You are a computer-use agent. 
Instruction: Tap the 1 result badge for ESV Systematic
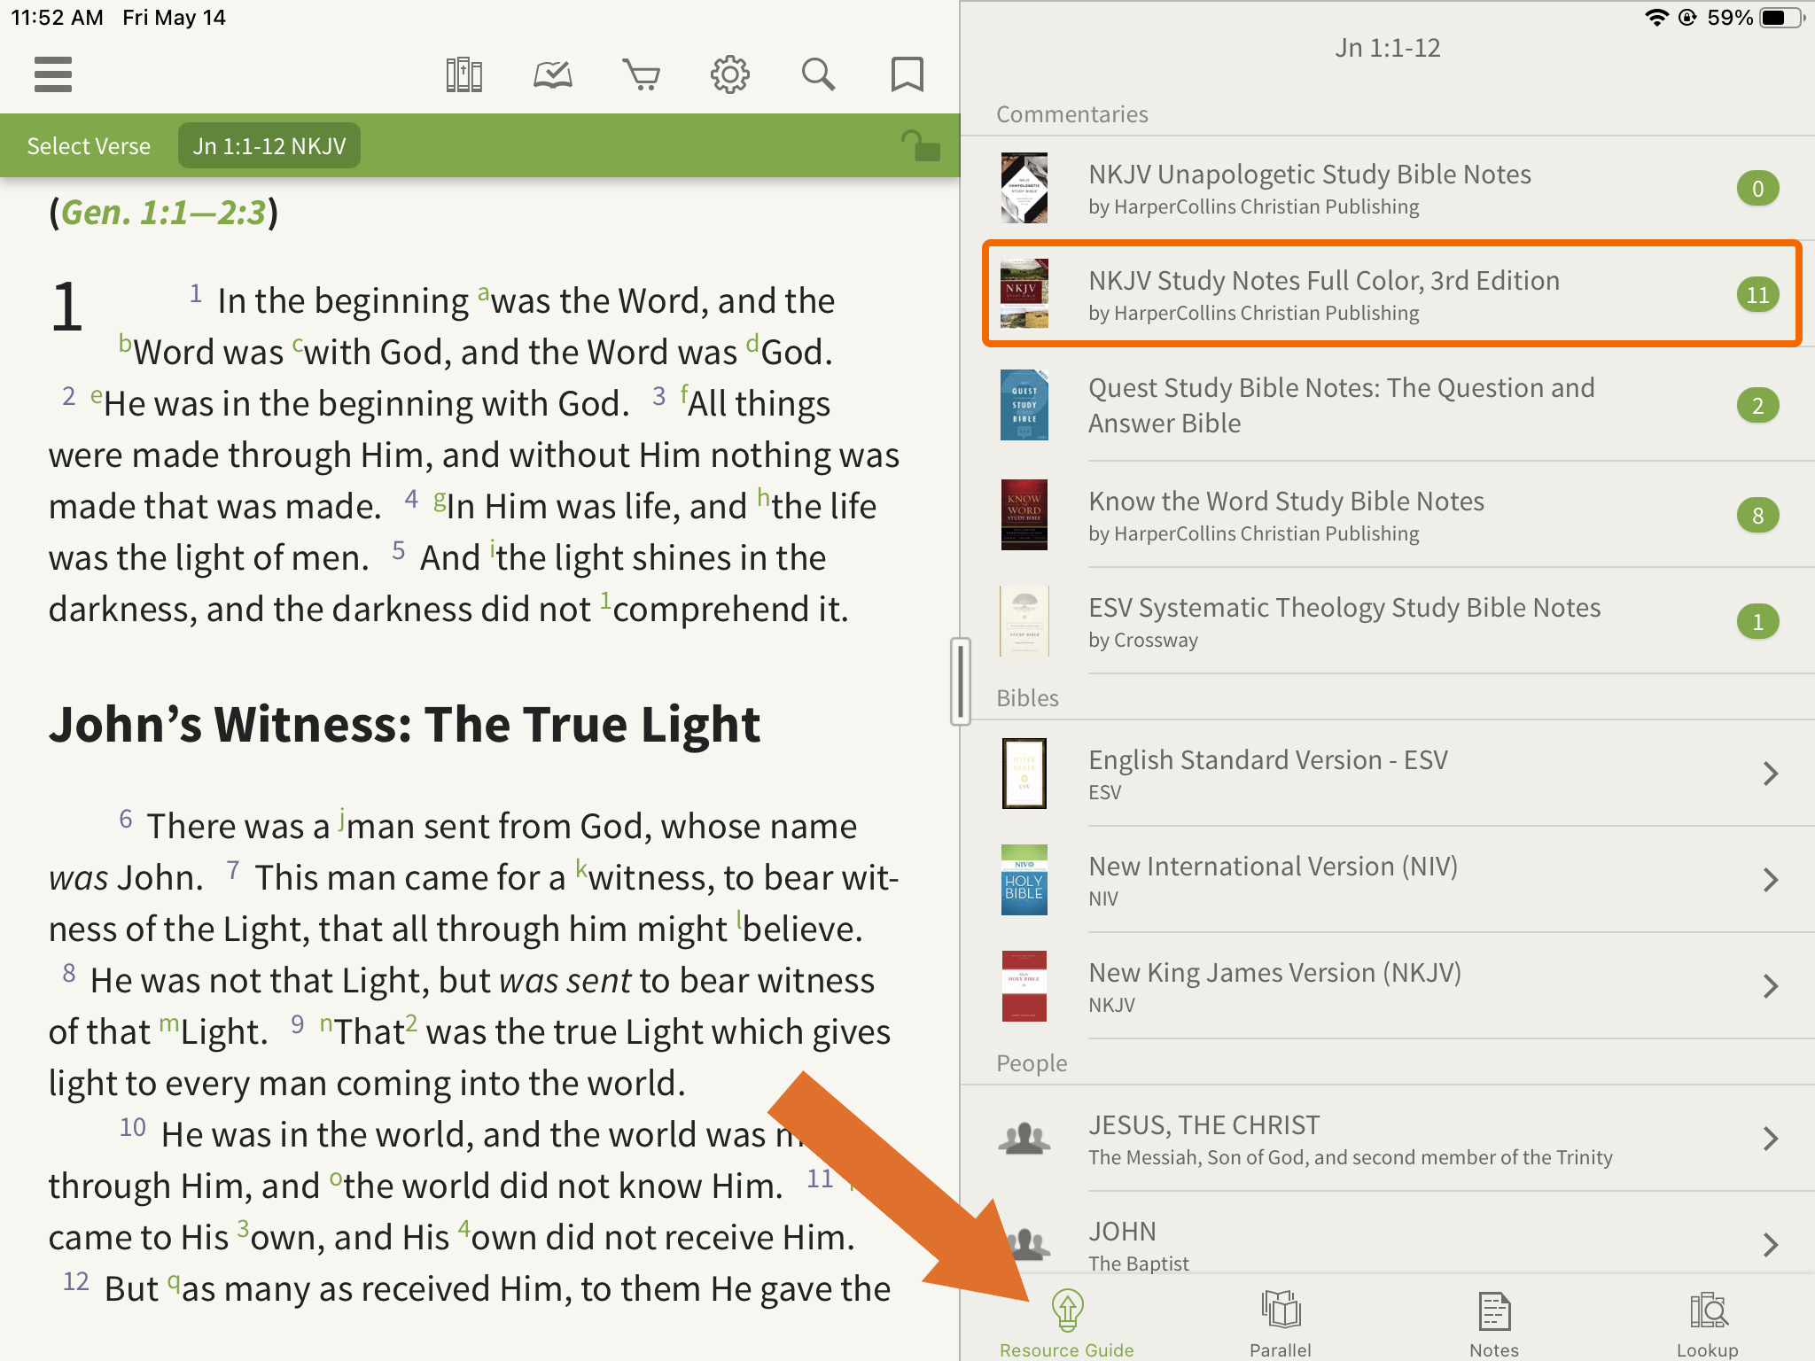pos(1757,621)
